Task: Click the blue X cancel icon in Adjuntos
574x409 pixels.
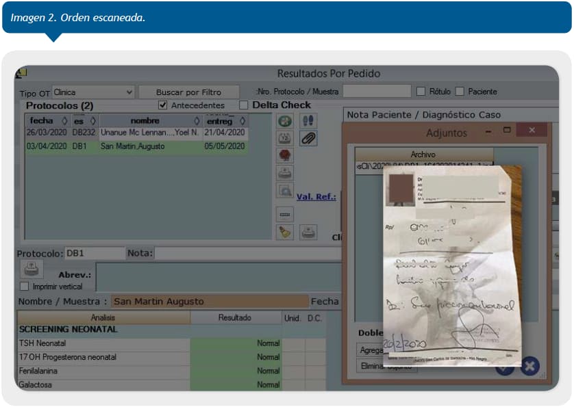Action: click(x=529, y=366)
